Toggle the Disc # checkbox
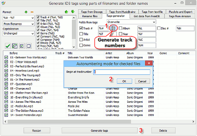The width and height of the screenshot is (197, 136). 159,28
